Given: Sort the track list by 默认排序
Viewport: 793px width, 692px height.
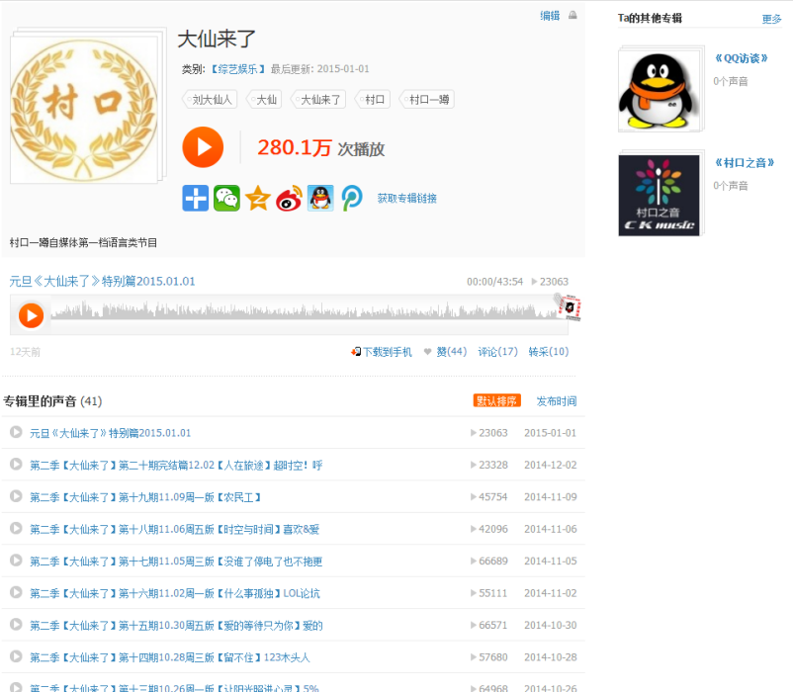Looking at the screenshot, I should [496, 400].
